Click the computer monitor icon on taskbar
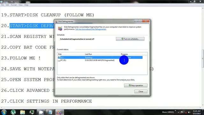This screenshot has width=204, height=115. pyautogui.click(x=32, y=112)
